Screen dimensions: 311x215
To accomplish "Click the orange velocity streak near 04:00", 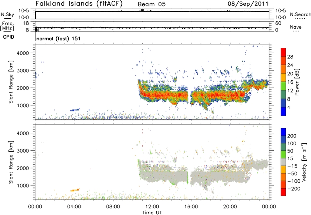I will click(75, 190).
